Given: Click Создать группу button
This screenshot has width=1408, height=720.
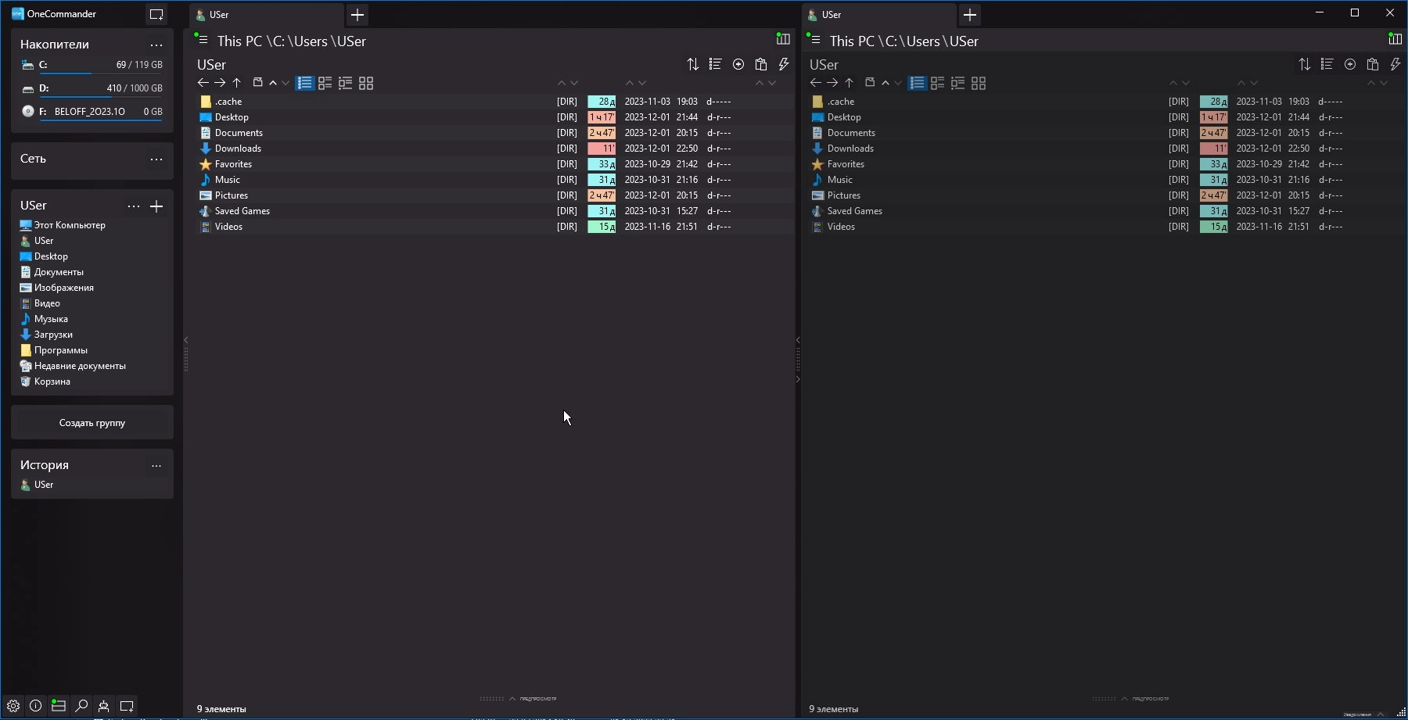Looking at the screenshot, I should (92, 423).
